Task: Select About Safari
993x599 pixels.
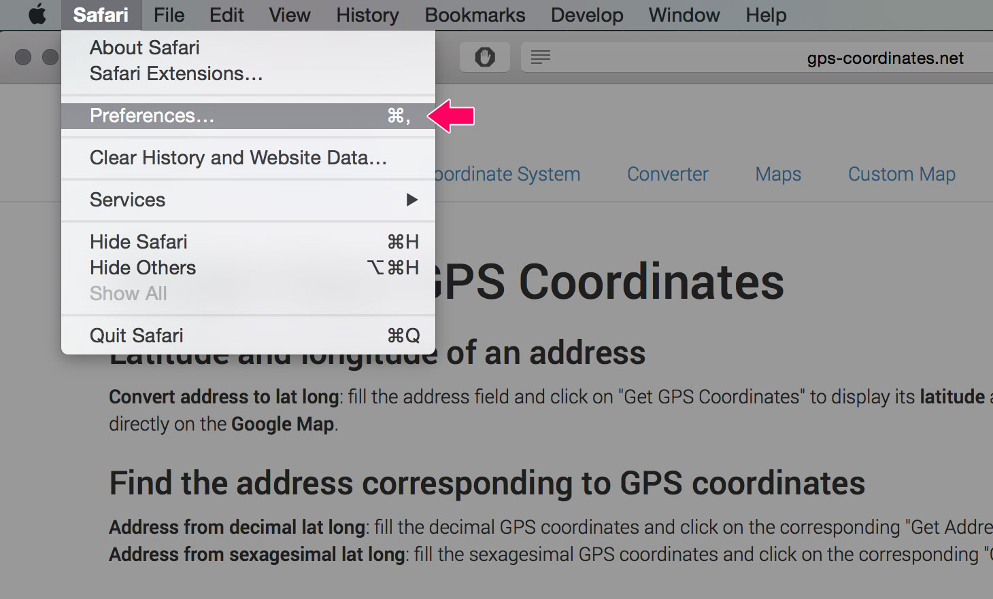Action: tap(144, 48)
